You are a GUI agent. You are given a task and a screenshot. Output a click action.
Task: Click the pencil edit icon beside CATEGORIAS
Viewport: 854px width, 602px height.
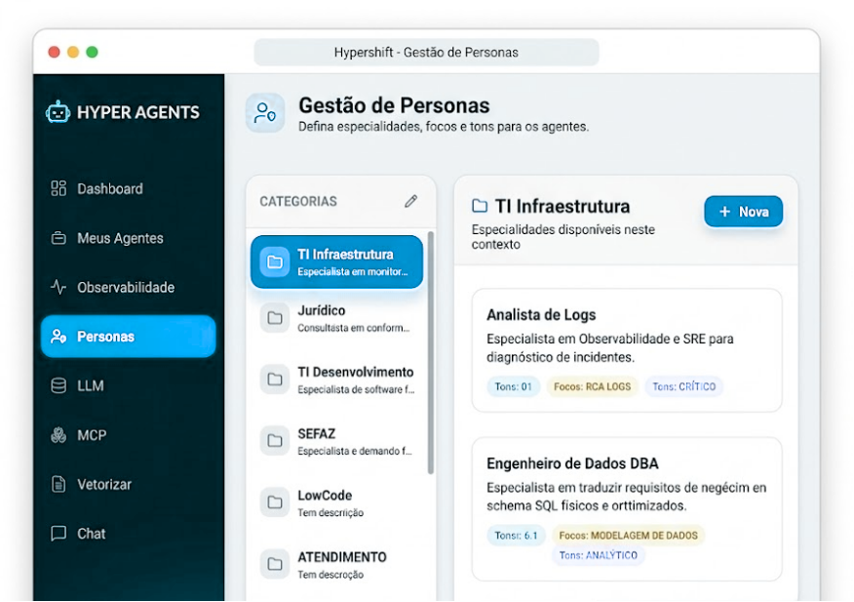click(411, 199)
